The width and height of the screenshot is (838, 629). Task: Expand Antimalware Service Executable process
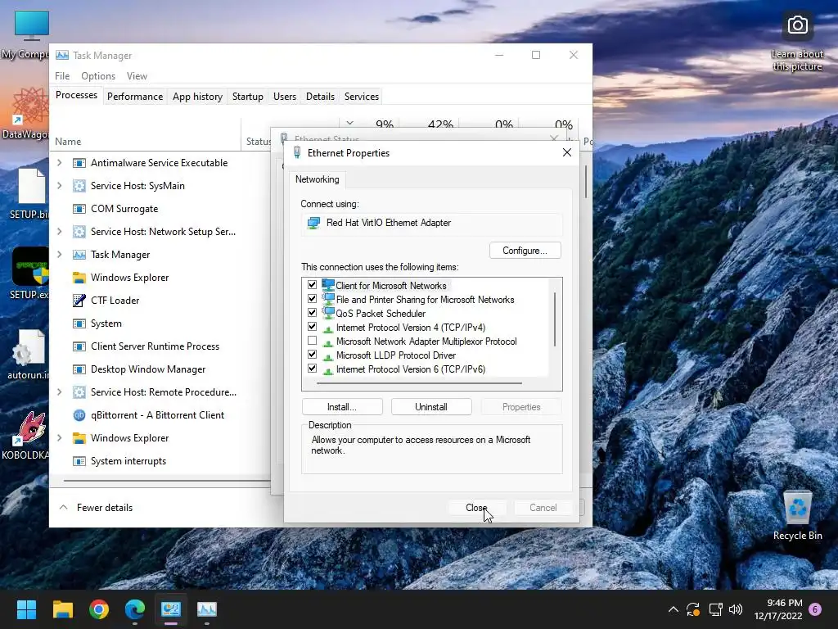(x=59, y=163)
